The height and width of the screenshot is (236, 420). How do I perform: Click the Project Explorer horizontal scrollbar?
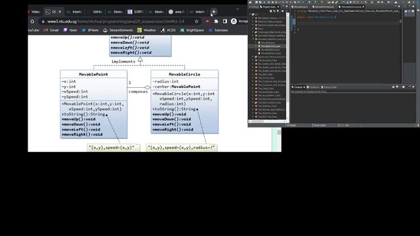click(267, 121)
